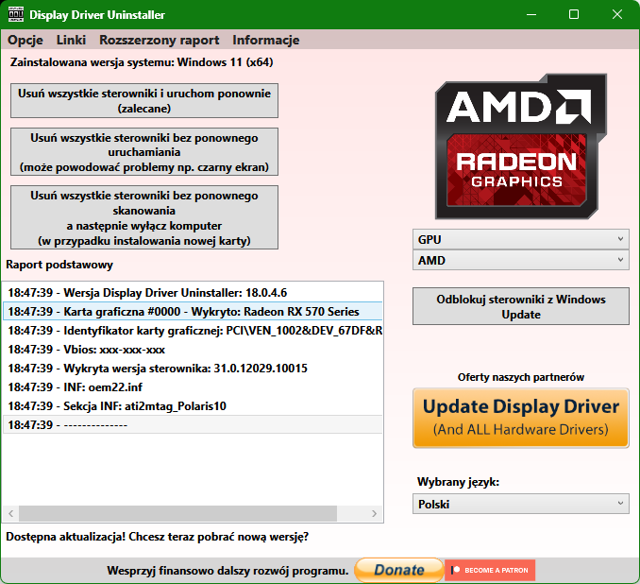Expand the GPU device type dropdown

(x=520, y=239)
